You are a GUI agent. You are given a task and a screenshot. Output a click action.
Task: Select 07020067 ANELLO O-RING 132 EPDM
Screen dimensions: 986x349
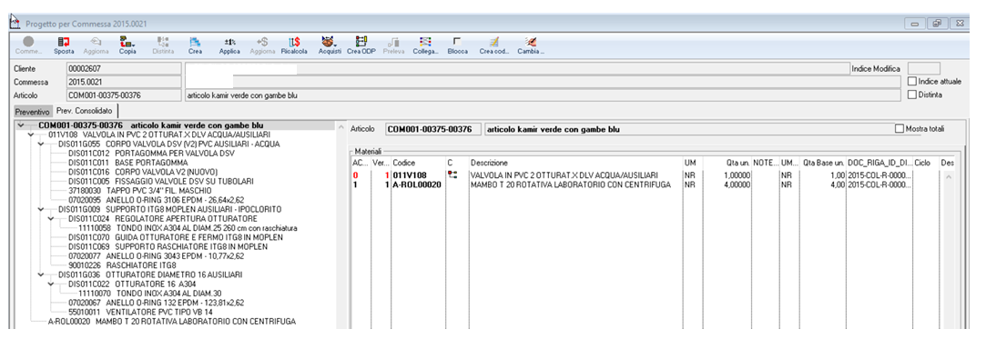point(156,303)
